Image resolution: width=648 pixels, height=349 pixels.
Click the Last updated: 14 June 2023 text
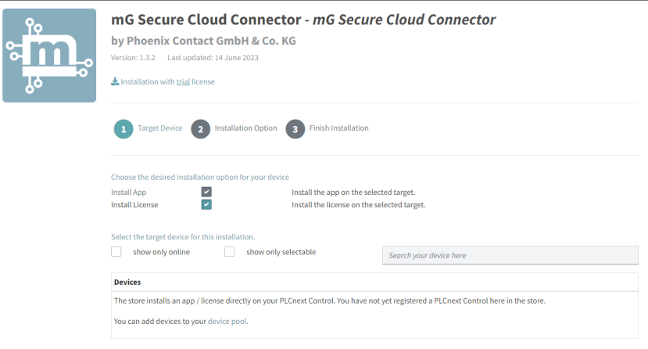pyautogui.click(x=213, y=58)
